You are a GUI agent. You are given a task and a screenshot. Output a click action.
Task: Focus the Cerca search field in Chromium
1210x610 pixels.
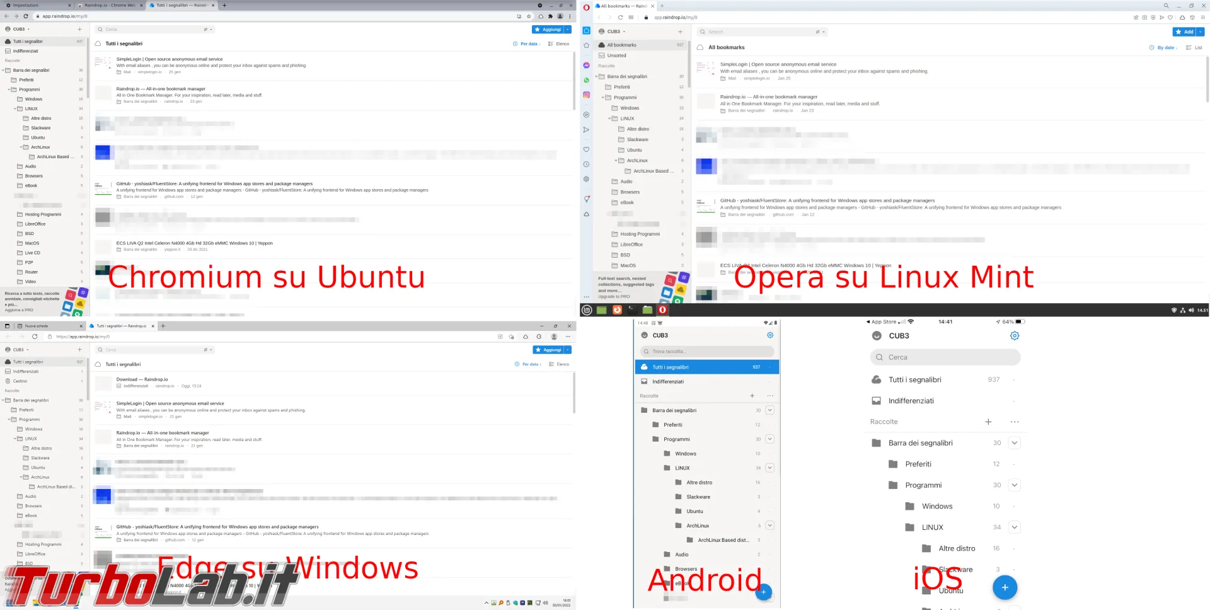[x=154, y=29]
